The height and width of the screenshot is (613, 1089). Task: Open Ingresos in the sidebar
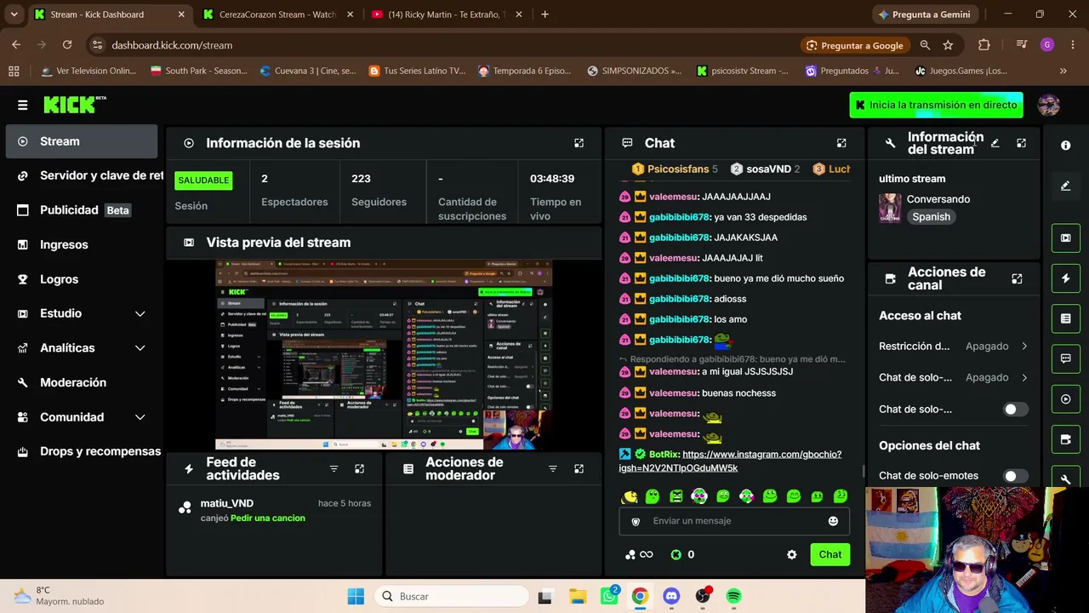(x=82, y=244)
